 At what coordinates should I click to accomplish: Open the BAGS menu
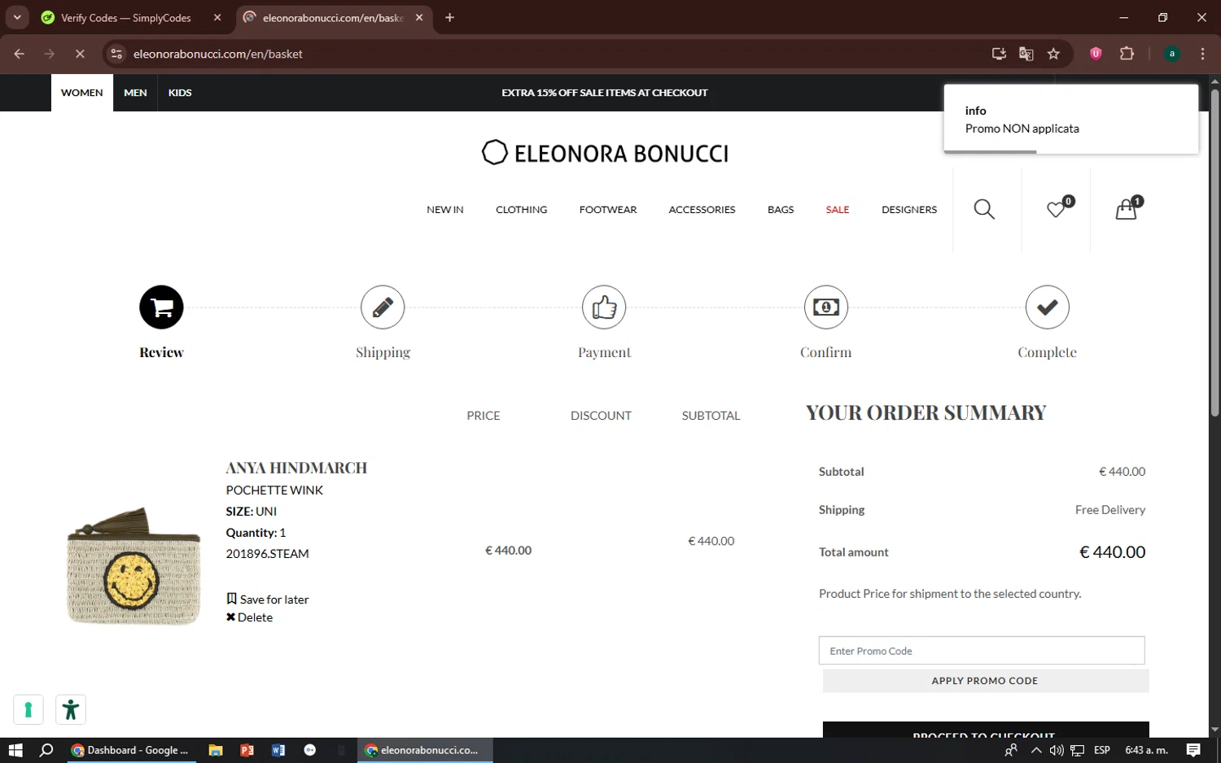(781, 210)
